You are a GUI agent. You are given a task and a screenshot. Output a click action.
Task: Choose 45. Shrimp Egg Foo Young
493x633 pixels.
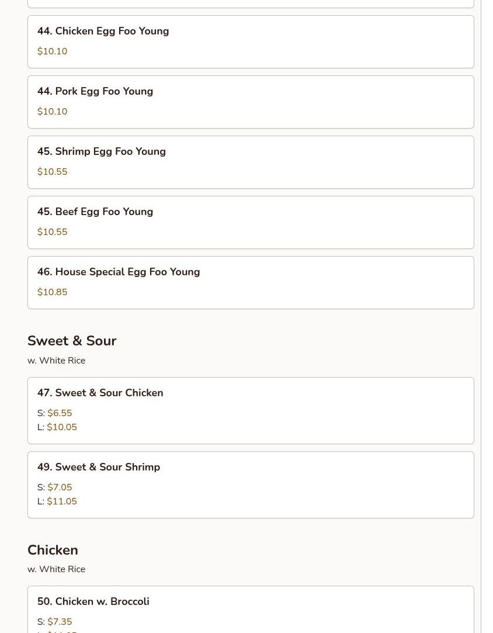(102, 152)
